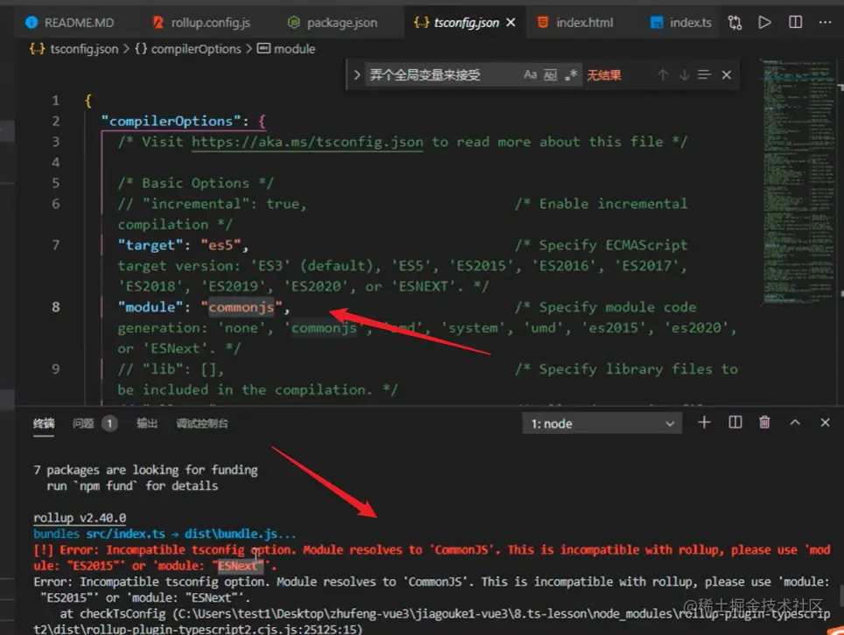Click line number 2 in the gutter
Image resolution: width=844 pixels, height=635 pixels.
coord(56,121)
